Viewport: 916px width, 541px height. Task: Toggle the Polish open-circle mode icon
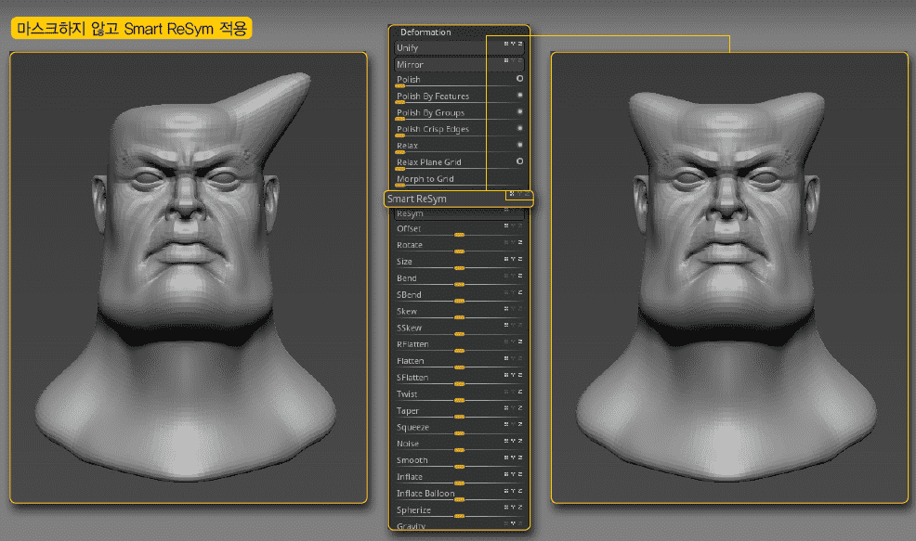[x=519, y=78]
